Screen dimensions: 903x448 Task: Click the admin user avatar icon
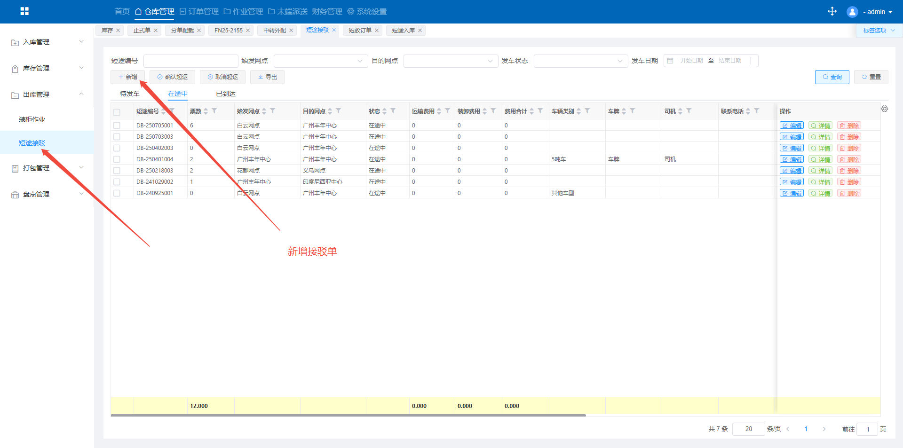pyautogui.click(x=852, y=12)
